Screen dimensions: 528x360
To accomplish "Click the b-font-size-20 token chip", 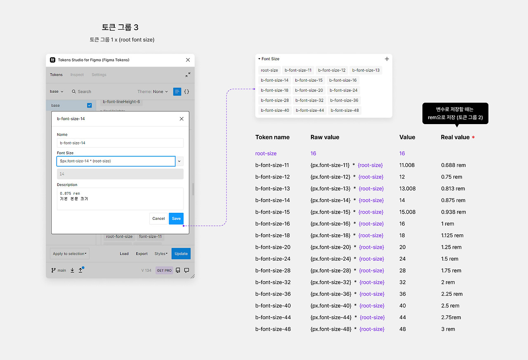I will (x=309, y=90).
